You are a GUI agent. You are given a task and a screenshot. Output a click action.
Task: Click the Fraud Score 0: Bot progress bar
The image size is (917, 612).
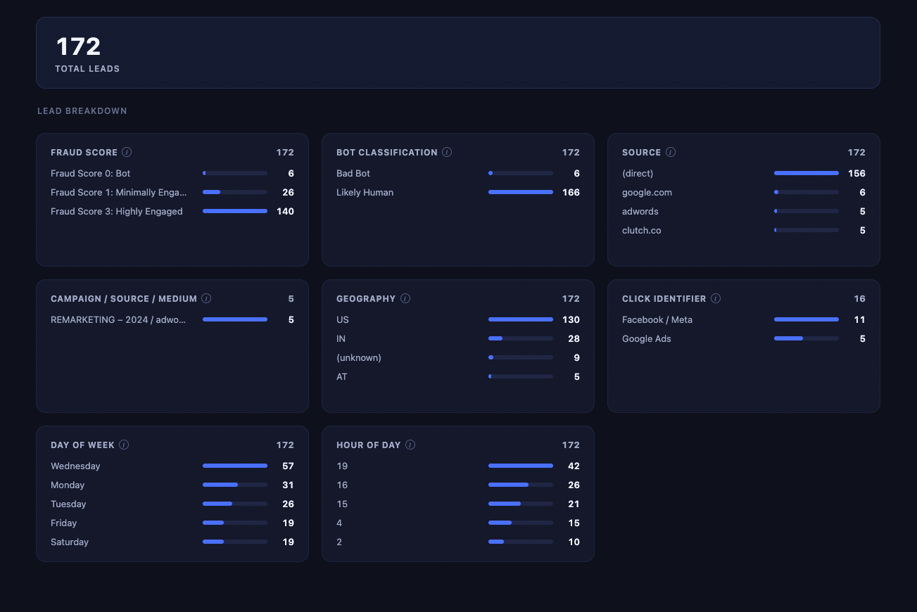(x=235, y=173)
